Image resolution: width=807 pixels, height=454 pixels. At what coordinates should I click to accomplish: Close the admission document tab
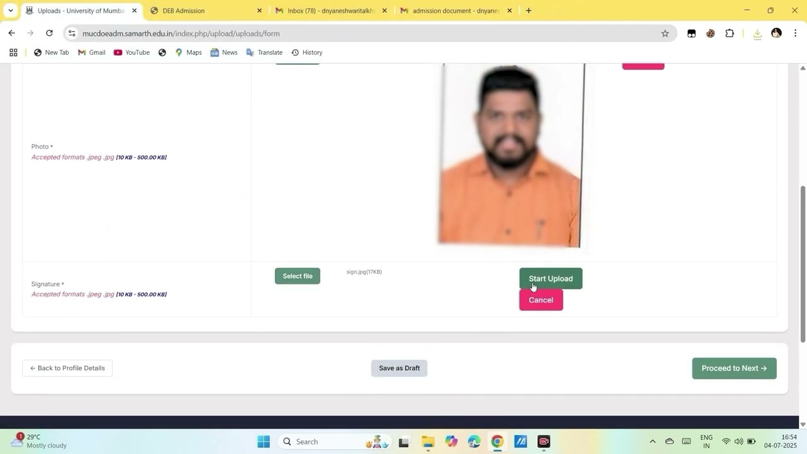509,11
